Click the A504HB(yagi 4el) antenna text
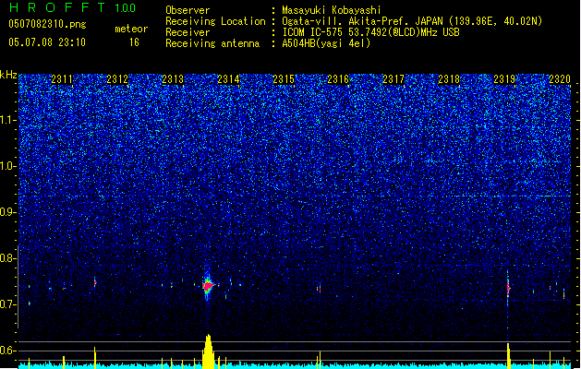 coord(326,43)
